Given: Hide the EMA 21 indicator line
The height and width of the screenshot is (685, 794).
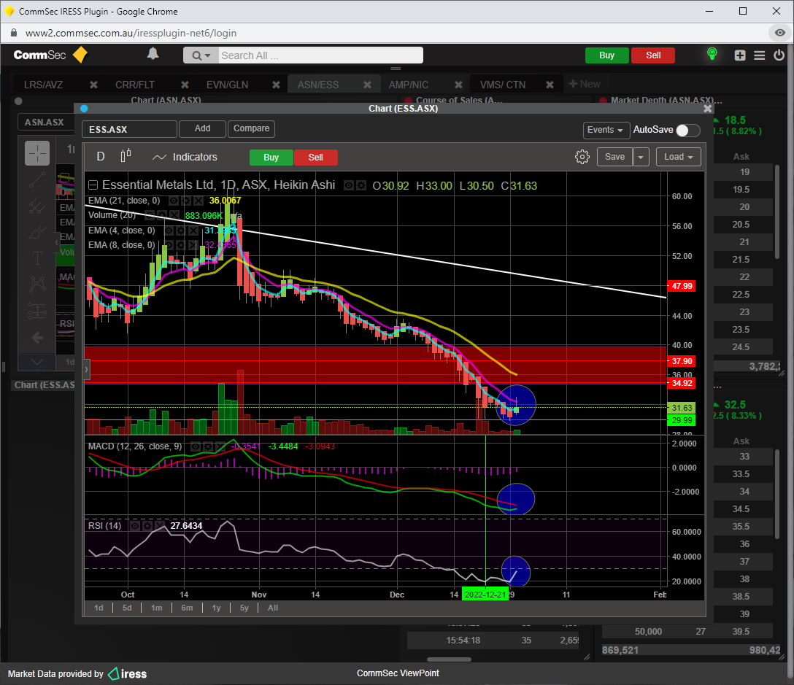Looking at the screenshot, I should click(174, 201).
